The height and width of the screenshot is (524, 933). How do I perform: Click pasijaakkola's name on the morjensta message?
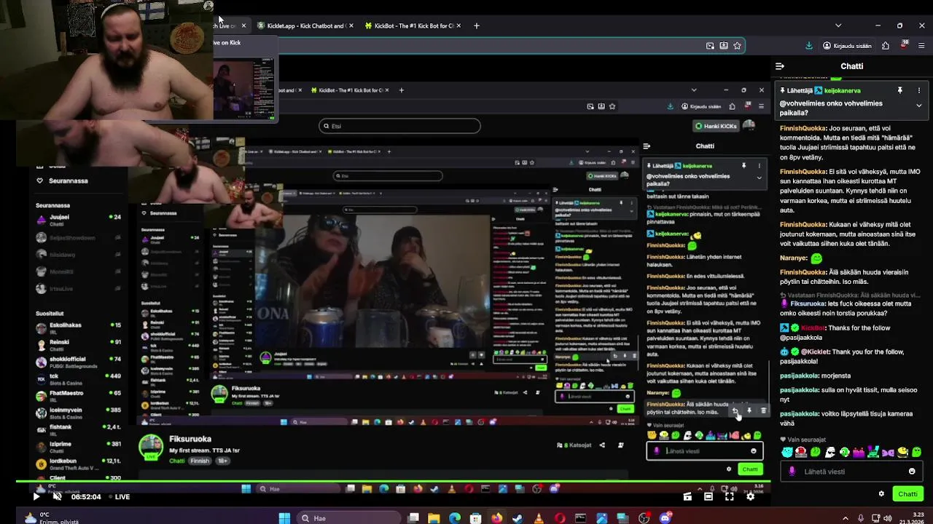pos(799,376)
